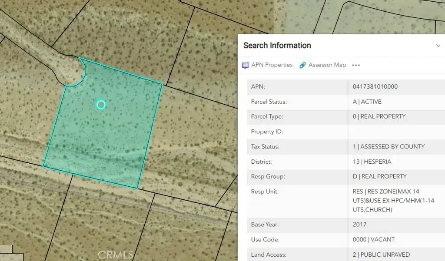
Task: Click the Assessor Map chain-link icon
Action: [x=302, y=65]
